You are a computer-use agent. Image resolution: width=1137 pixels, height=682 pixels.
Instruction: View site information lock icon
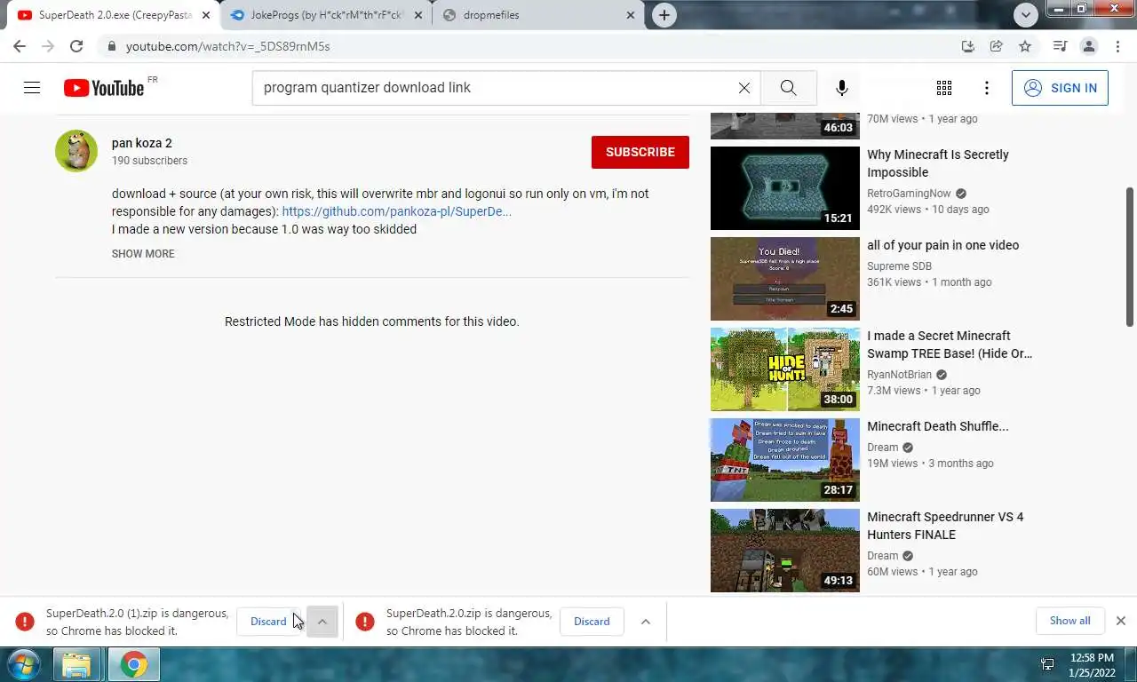pos(111,46)
